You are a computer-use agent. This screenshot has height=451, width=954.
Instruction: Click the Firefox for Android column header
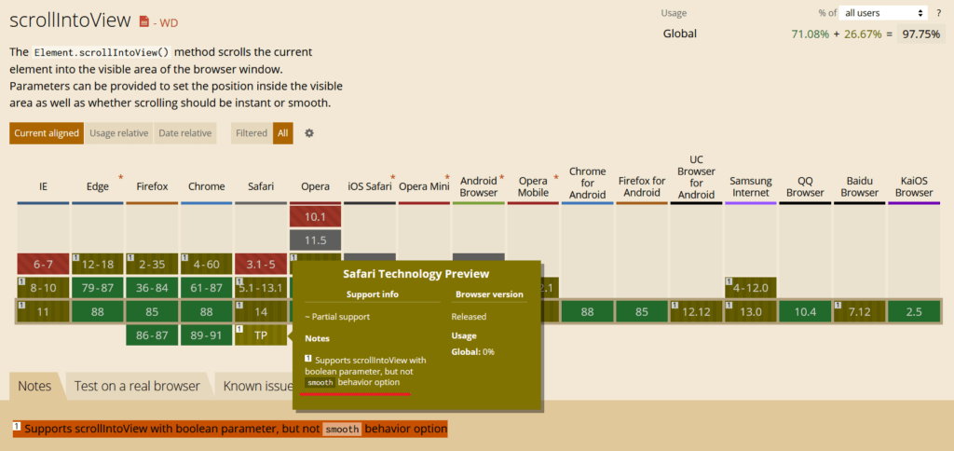642,186
